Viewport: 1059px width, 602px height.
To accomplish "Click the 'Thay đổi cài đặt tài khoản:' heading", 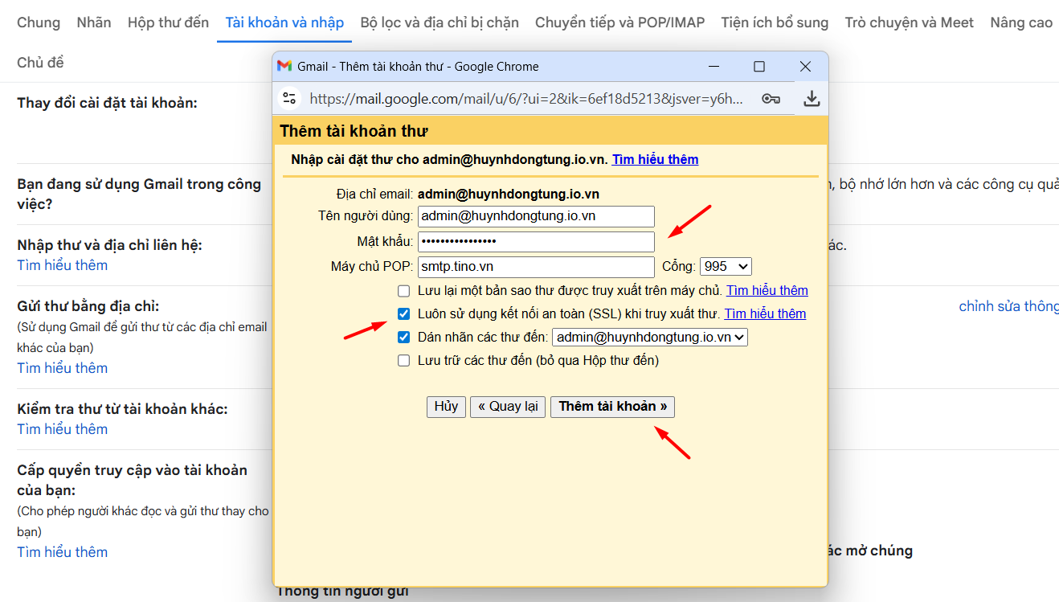I will coord(107,103).
